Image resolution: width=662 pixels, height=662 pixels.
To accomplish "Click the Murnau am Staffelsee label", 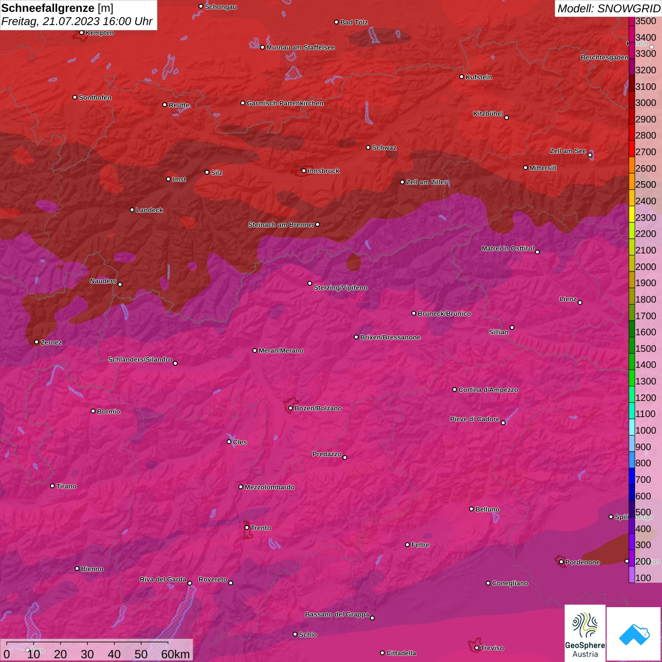I will [x=301, y=47].
